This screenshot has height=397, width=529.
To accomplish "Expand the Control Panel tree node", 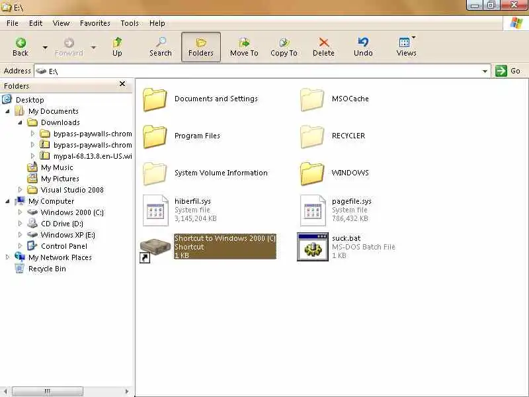I will tap(20, 246).
